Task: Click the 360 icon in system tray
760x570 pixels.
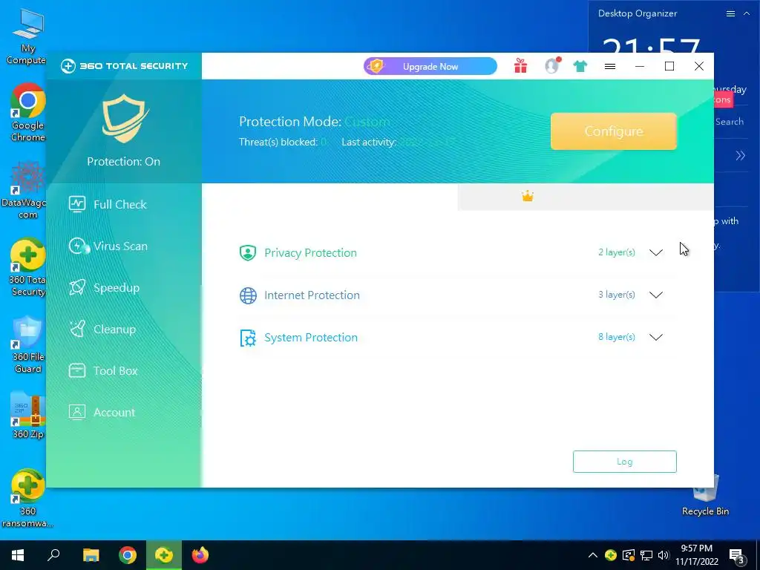Action: pos(611,555)
